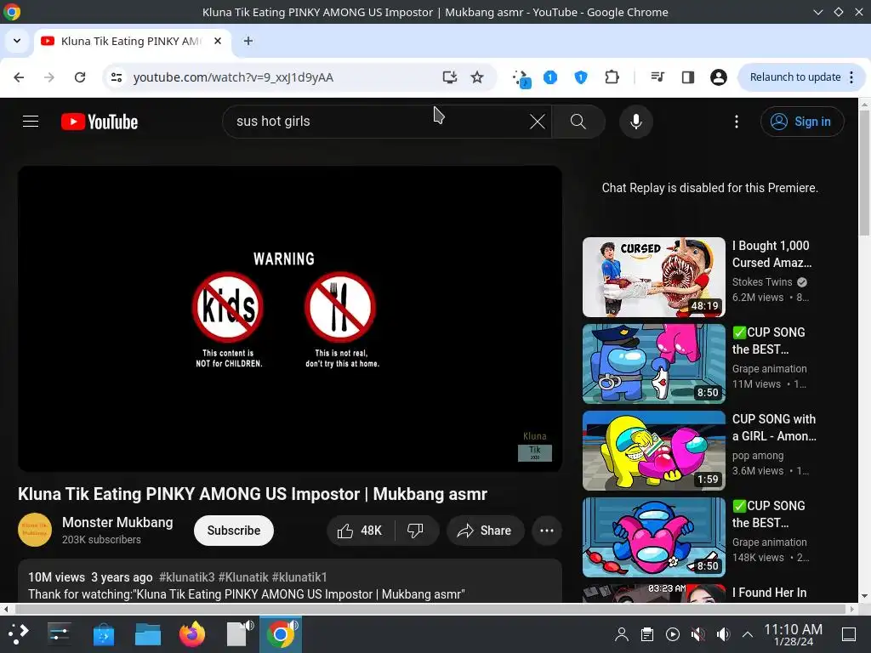The height and width of the screenshot is (653, 871).
Task: Open Chrome profile menu
Action: (718, 77)
